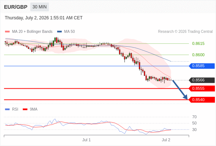Click the RSI 30 level label
Viewport: 216px width, 146px height.
(x=194, y=130)
